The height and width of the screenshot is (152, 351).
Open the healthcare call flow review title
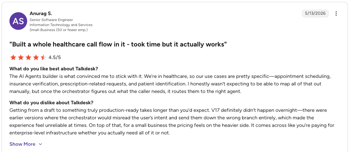[x=118, y=44]
